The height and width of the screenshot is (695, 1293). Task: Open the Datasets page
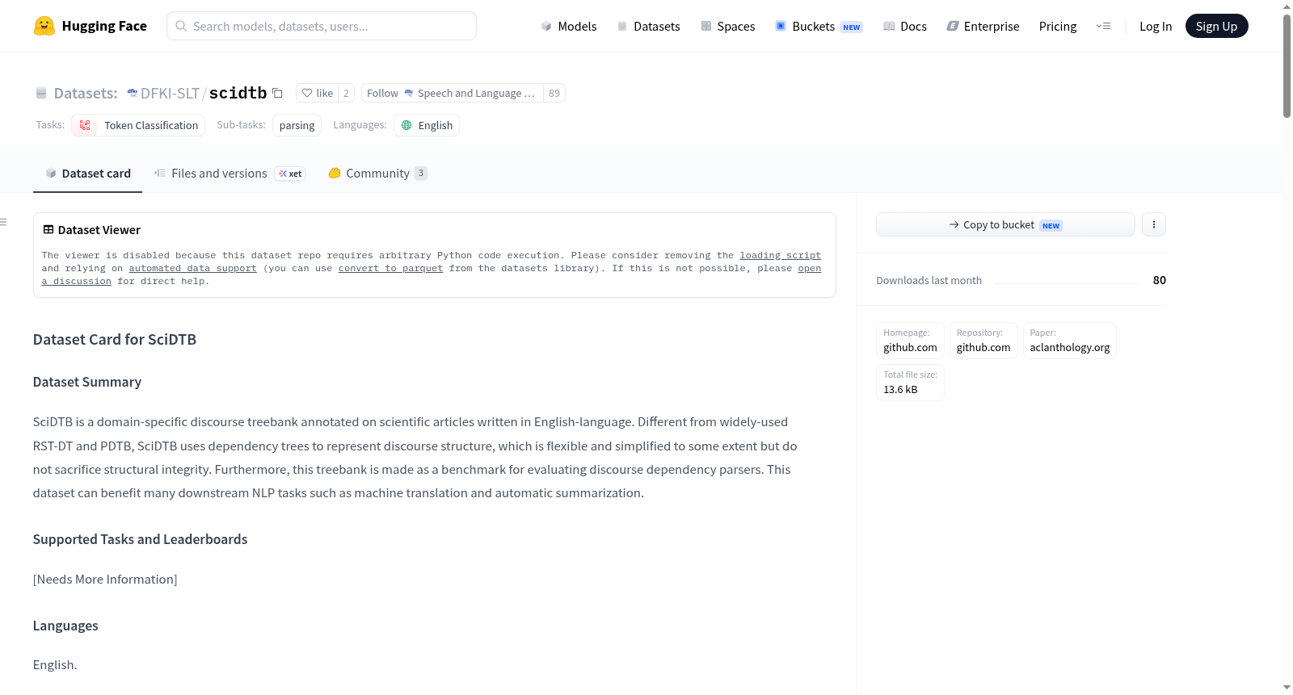648,26
